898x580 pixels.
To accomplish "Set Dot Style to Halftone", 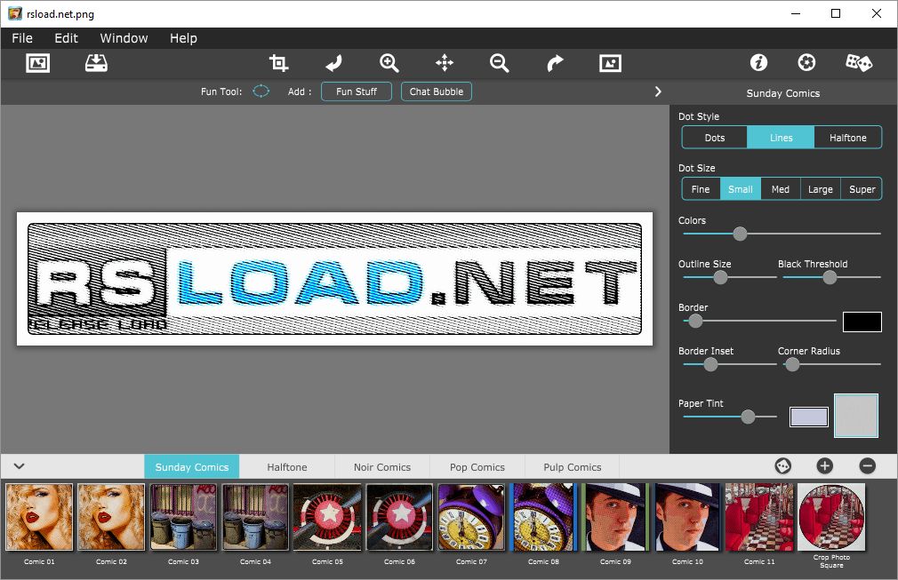I will 847,138.
